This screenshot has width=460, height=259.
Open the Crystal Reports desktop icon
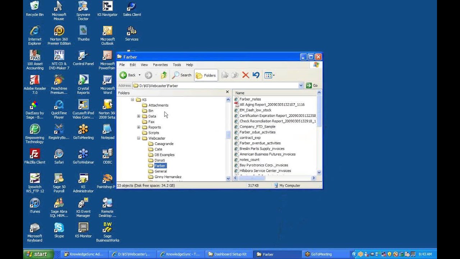tap(83, 85)
